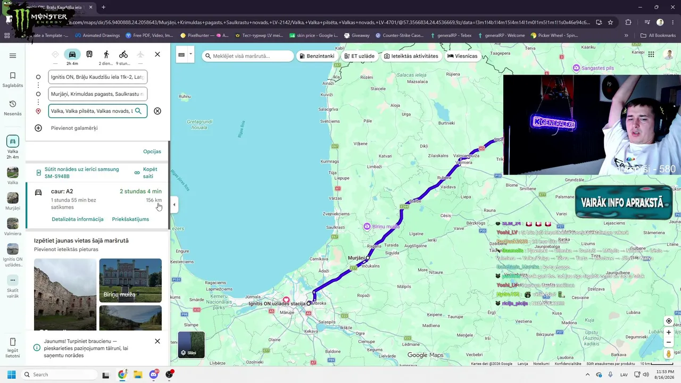Image resolution: width=681 pixels, height=383 pixels.
Task: Click Kopēt saiti copy link
Action: point(146,173)
